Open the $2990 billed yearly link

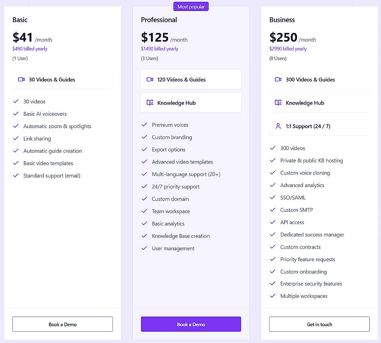288,49
